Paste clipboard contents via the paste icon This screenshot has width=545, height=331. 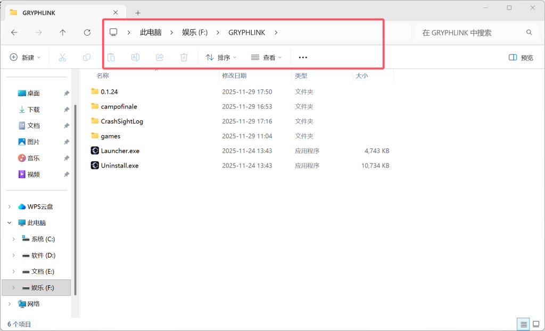[x=111, y=57]
